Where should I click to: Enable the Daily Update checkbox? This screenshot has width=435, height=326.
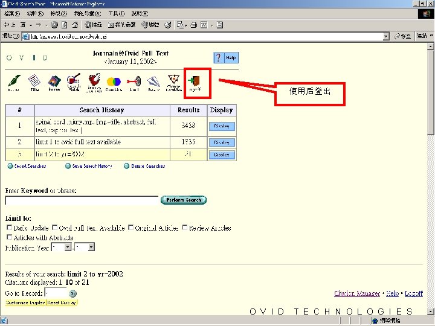[9, 228]
